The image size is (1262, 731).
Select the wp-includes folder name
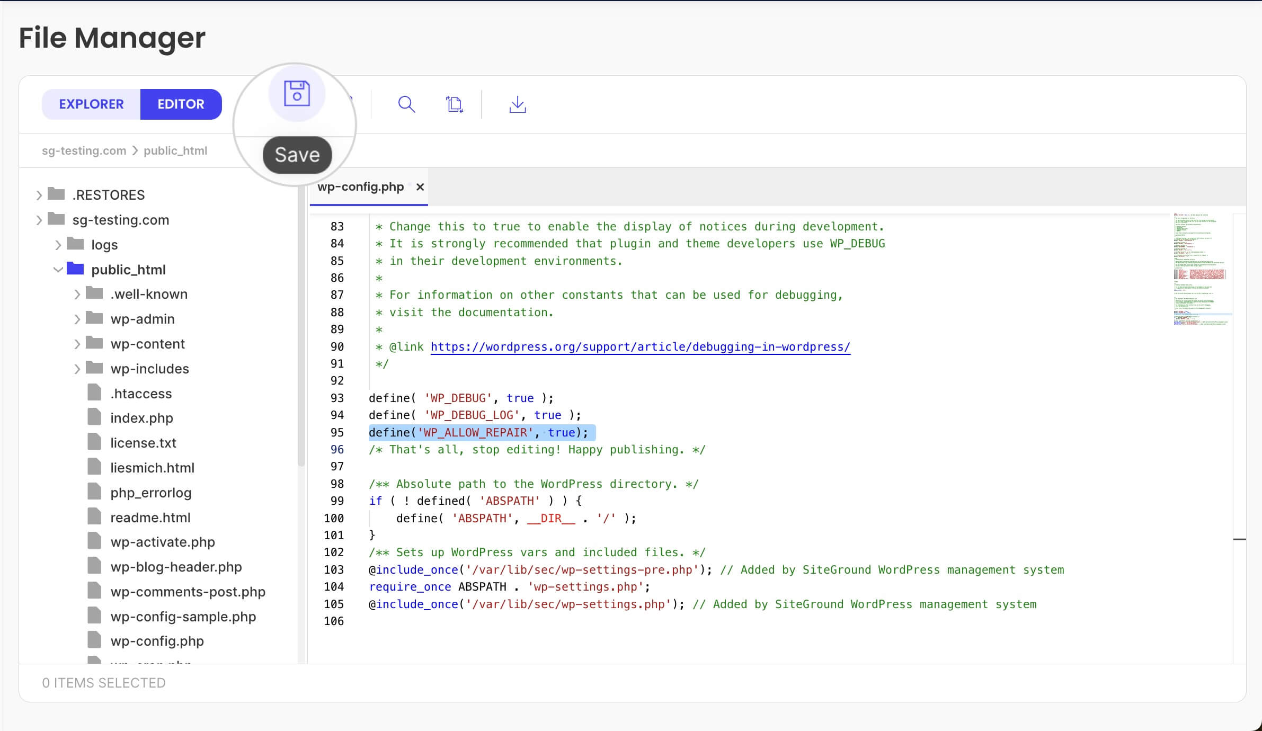click(149, 369)
